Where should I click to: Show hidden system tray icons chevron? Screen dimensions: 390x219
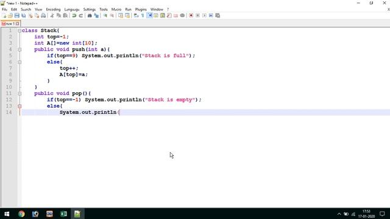click(x=339, y=214)
